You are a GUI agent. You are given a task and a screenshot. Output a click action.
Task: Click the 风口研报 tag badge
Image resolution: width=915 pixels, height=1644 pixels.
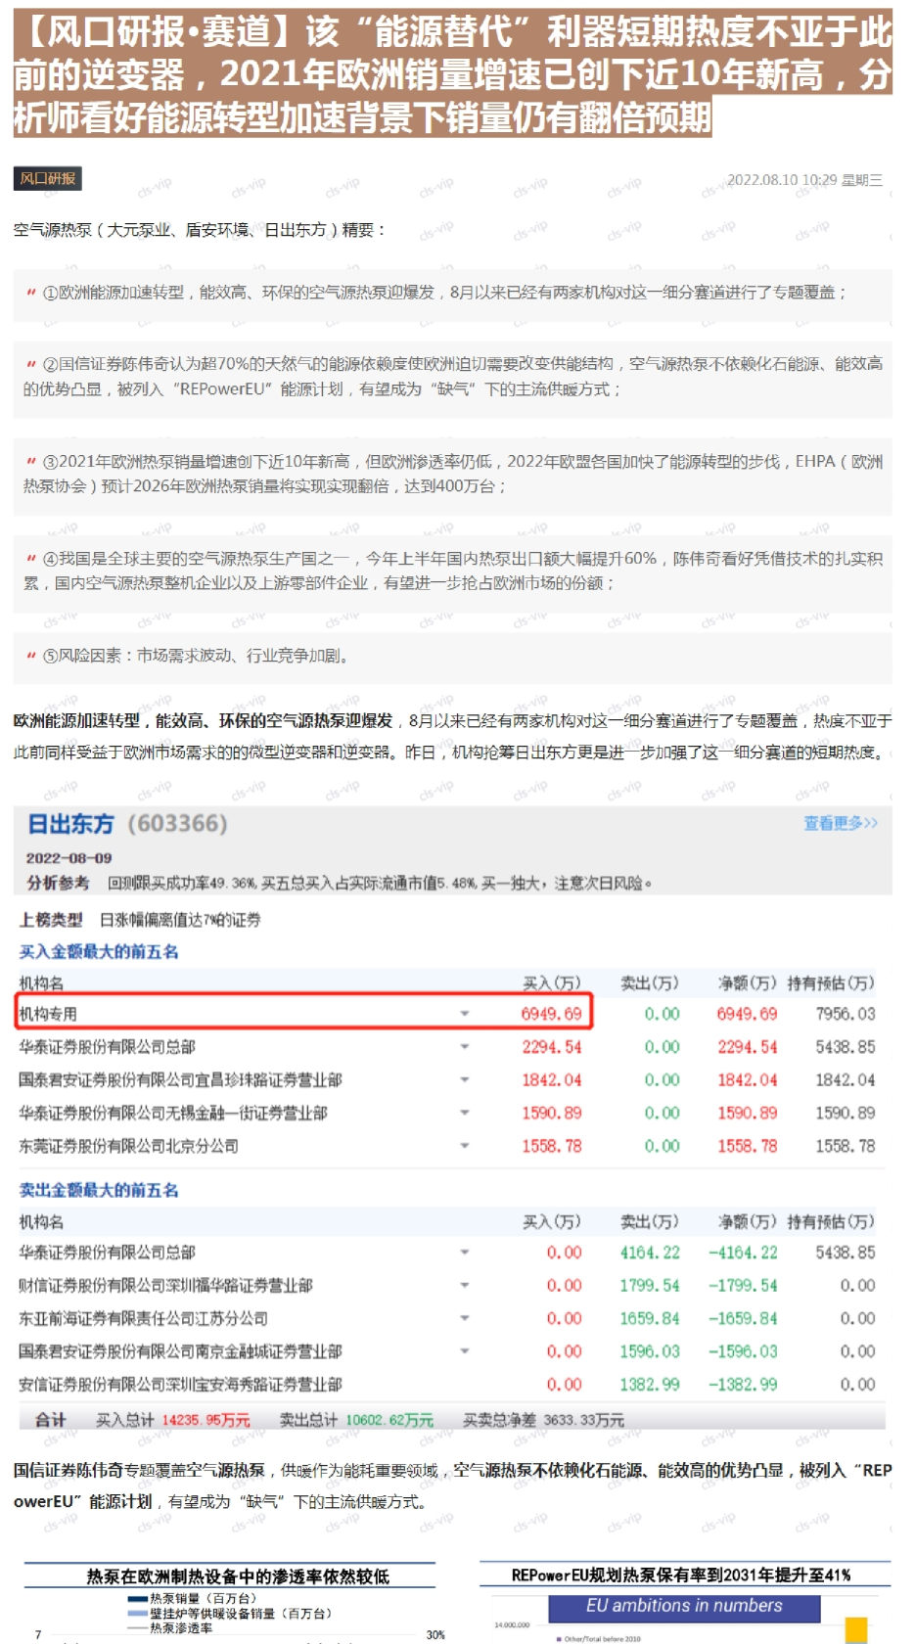coord(47,178)
